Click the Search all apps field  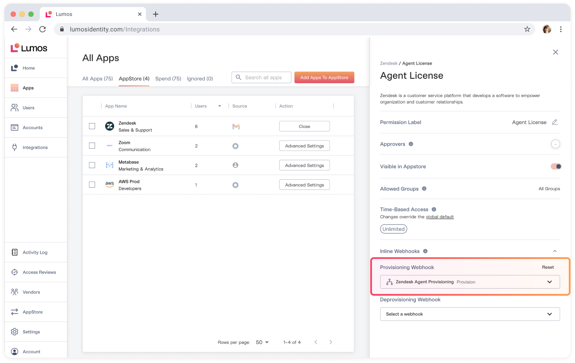tap(261, 77)
